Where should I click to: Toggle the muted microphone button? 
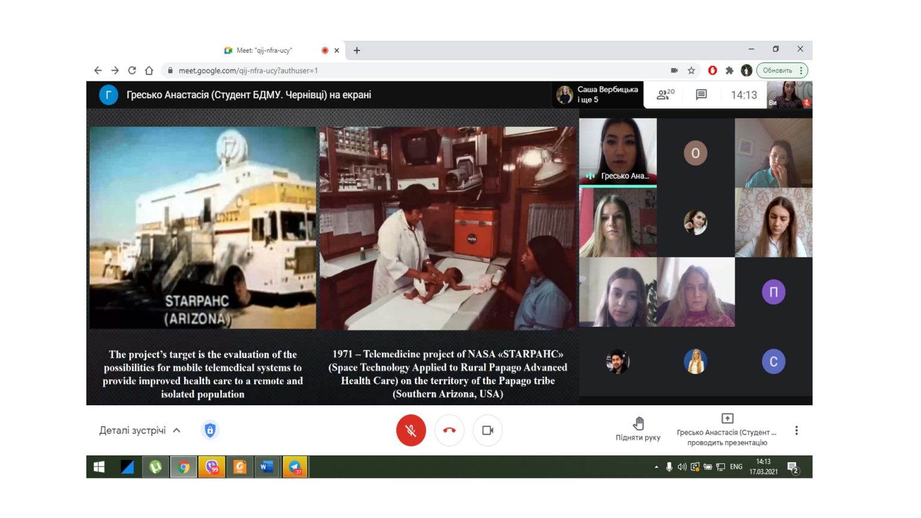411,430
